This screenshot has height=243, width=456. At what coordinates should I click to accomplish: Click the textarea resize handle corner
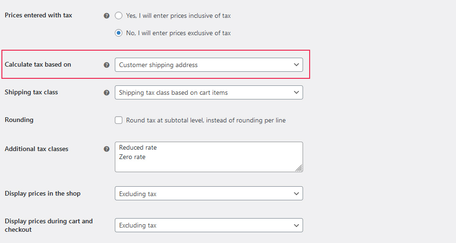299,168
